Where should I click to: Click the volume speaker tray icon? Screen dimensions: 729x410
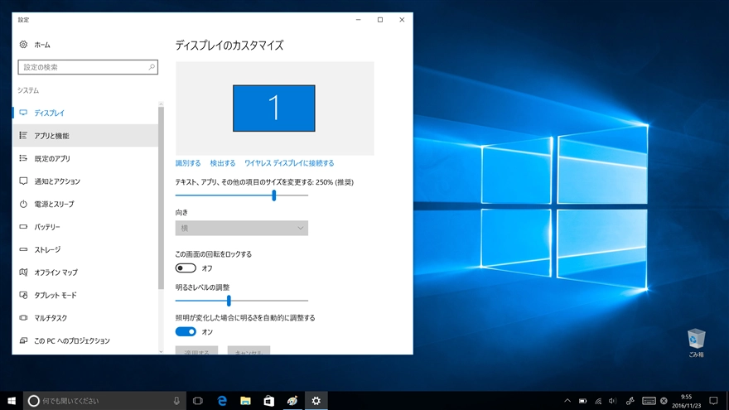(613, 401)
